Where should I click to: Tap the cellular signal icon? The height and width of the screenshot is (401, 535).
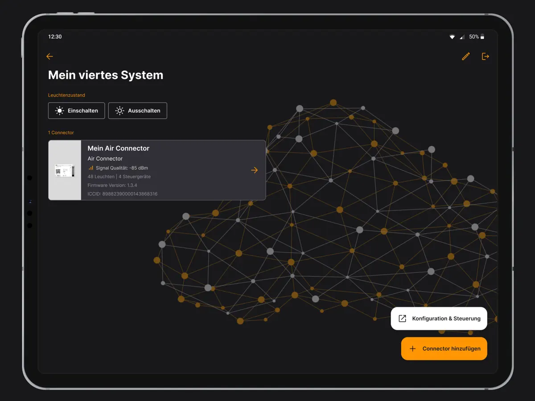pyautogui.click(x=462, y=37)
